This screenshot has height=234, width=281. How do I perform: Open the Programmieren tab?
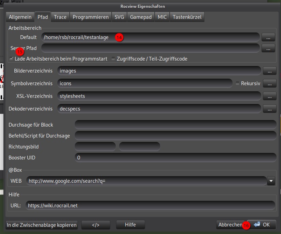click(90, 17)
